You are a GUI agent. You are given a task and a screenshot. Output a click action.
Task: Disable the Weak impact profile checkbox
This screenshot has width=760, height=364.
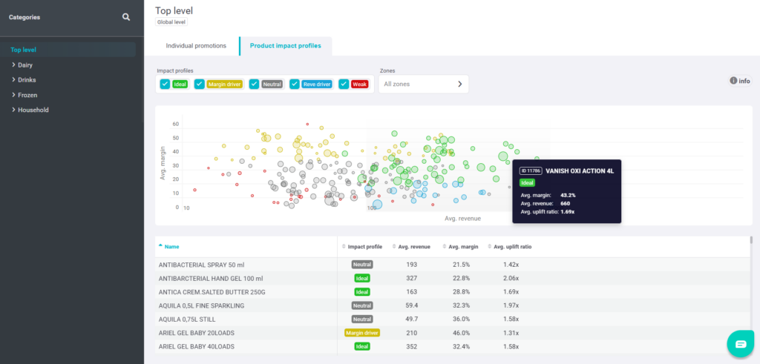tap(344, 85)
